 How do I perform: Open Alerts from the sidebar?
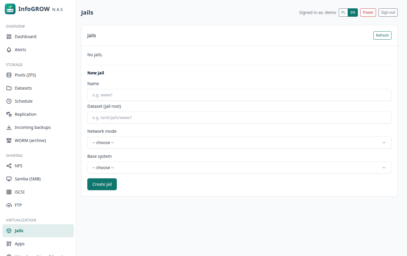pyautogui.click(x=38, y=50)
